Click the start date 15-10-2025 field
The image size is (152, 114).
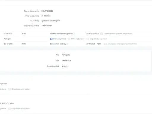pos(8,34)
